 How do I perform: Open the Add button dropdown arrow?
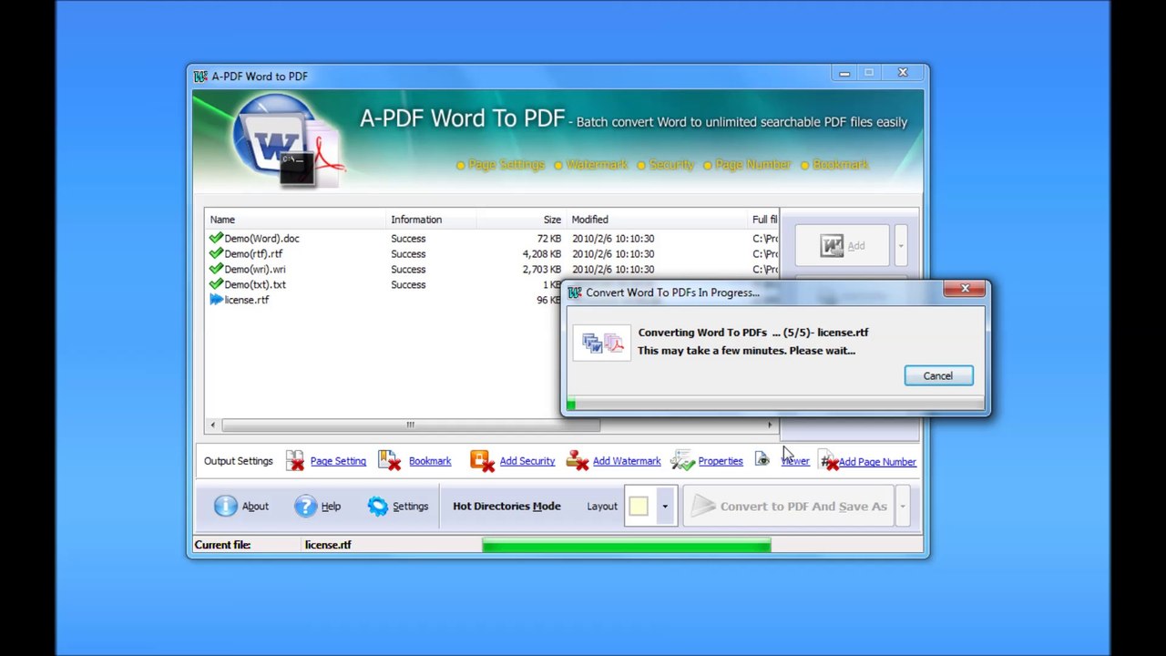pos(901,245)
